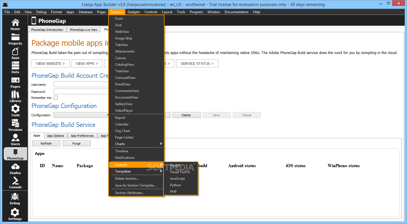The image size is (407, 224).
Task: Choose Notifications menu entry
Action: [x=137, y=158]
